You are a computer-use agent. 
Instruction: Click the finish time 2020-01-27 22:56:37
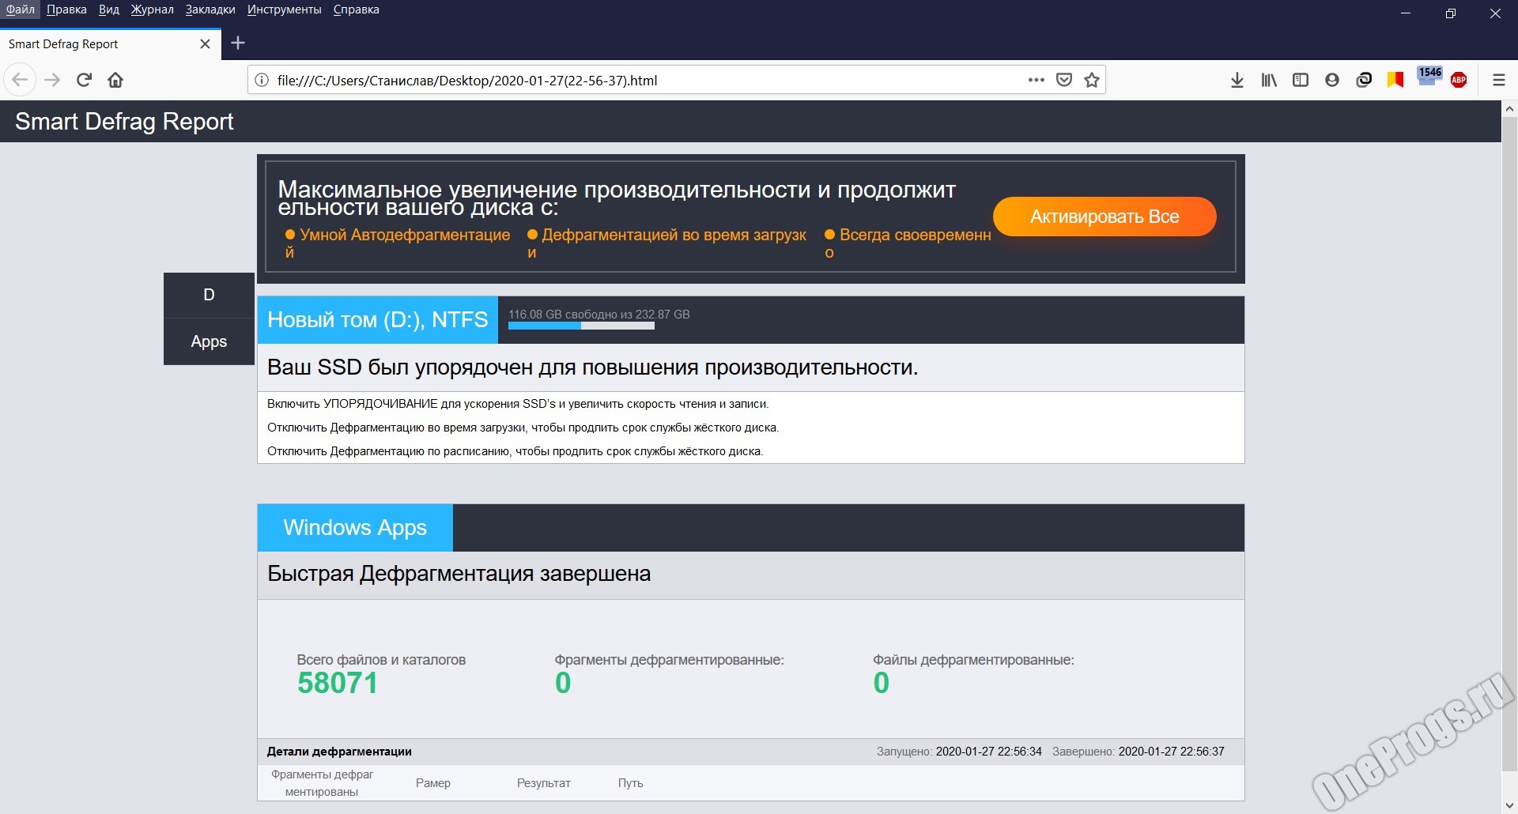[1171, 752]
